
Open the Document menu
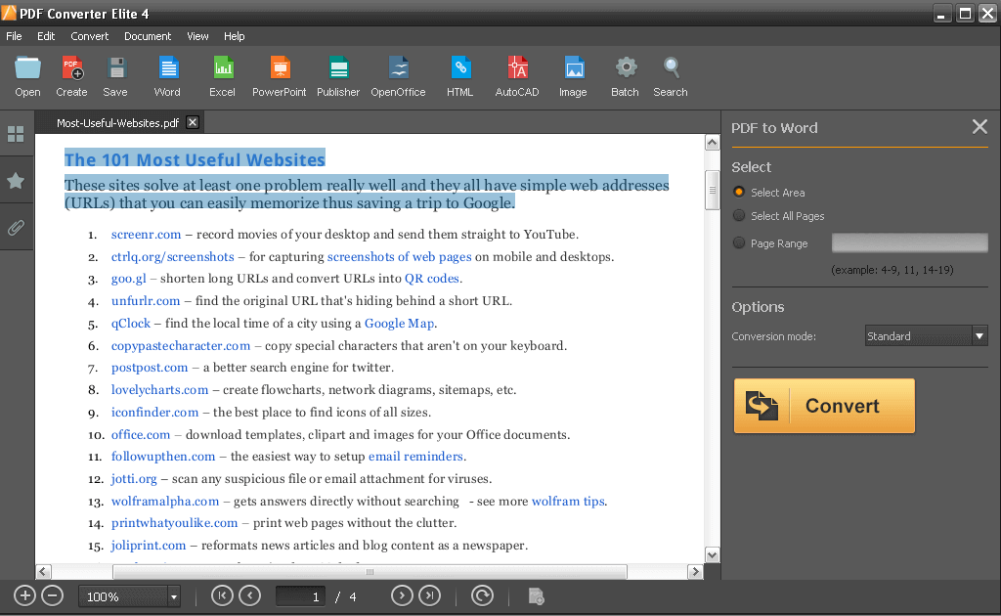[148, 36]
